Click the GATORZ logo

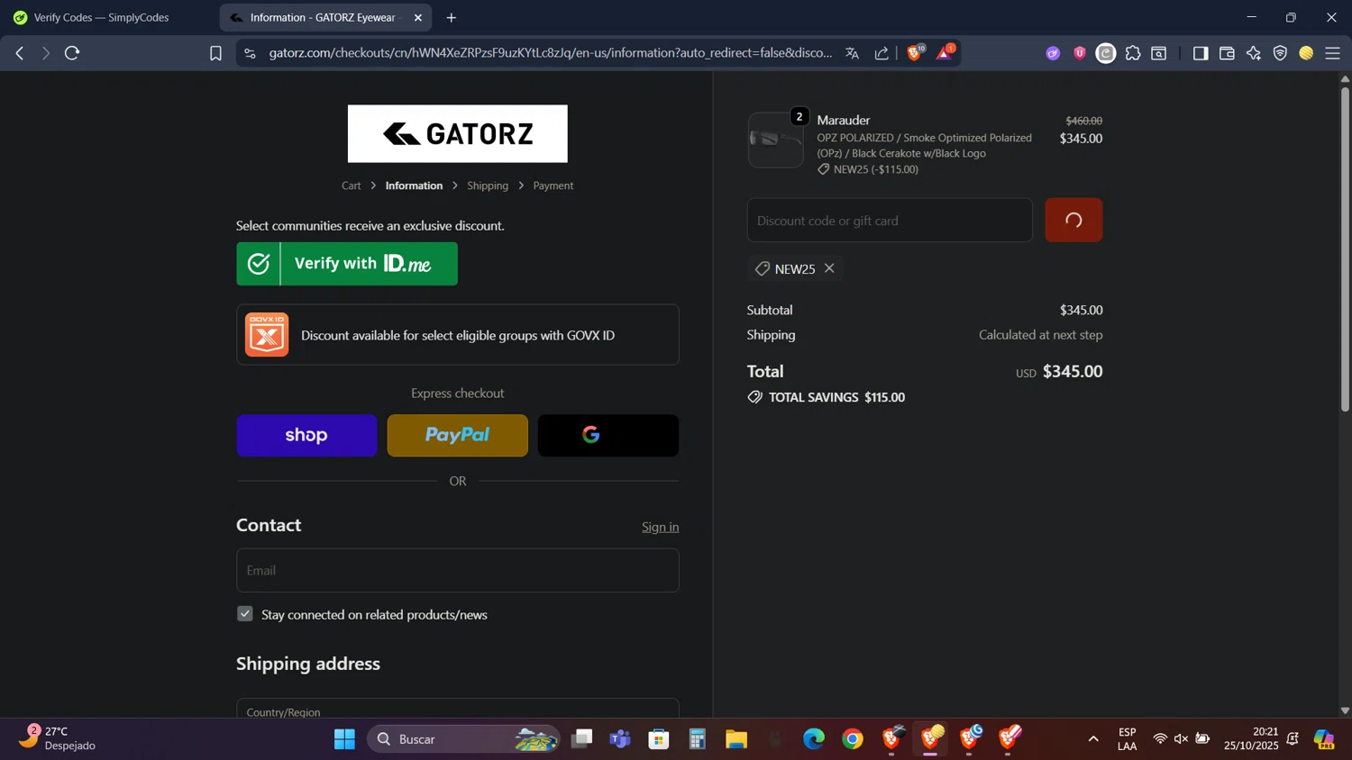coord(458,133)
